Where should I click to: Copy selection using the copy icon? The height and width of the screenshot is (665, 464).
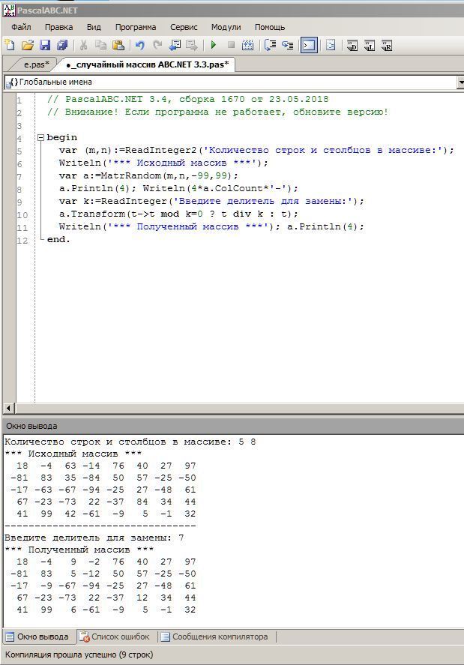tap(100, 45)
